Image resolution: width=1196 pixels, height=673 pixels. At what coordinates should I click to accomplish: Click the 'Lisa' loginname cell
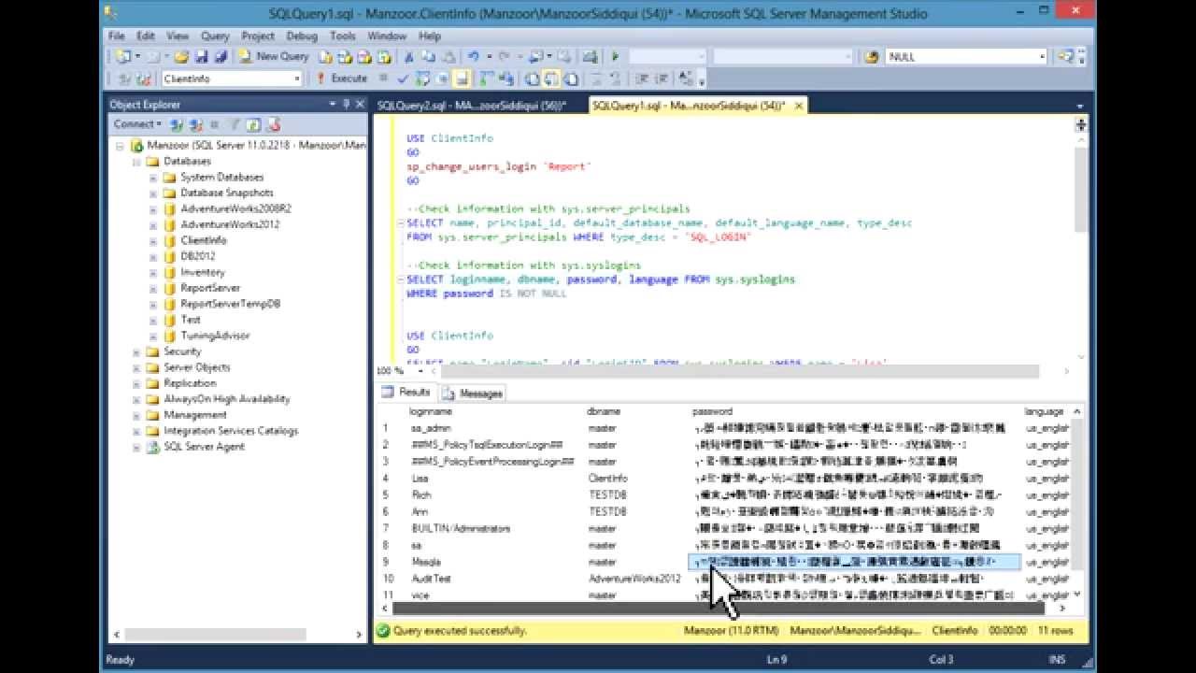point(420,479)
